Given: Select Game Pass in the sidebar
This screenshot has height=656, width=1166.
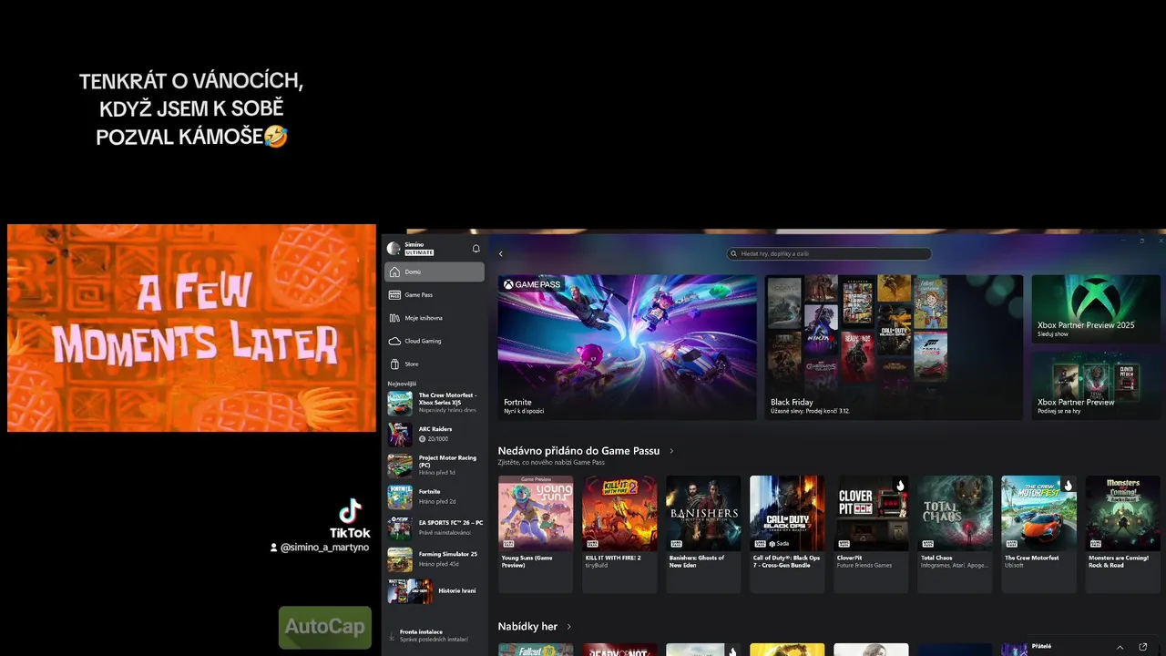Looking at the screenshot, I should 435,295.
